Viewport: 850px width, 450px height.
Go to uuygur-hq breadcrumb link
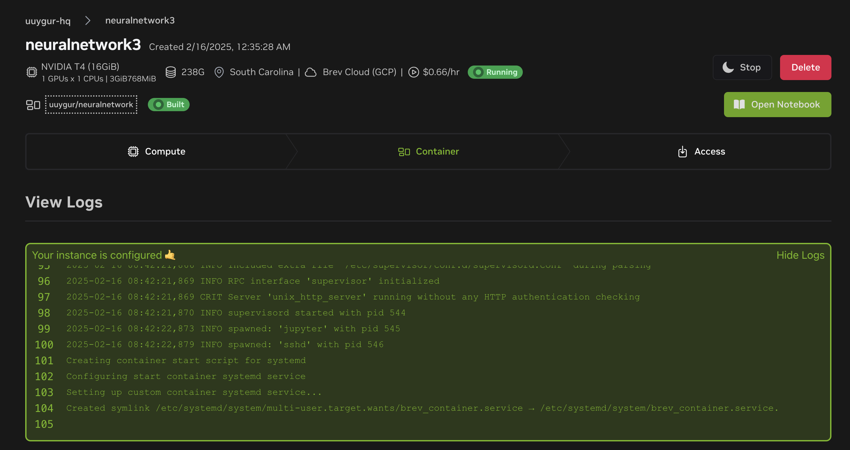48,21
